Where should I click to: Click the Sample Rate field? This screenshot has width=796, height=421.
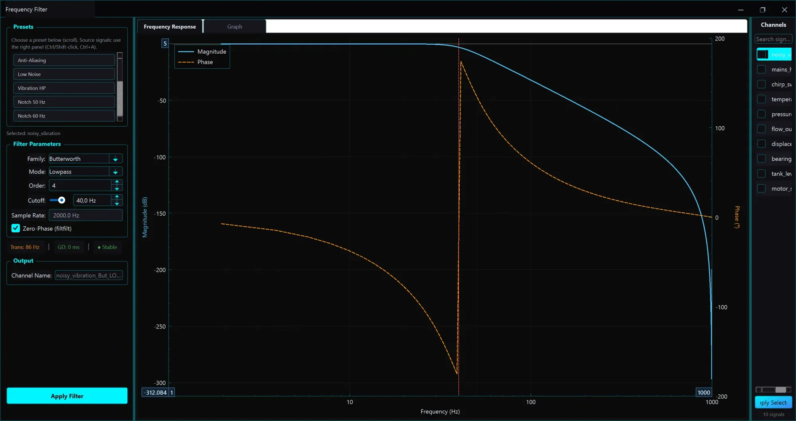pos(86,215)
